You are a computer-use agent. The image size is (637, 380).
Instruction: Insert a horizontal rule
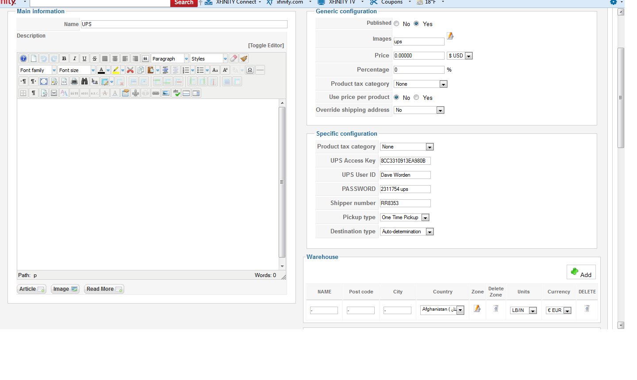[260, 70]
